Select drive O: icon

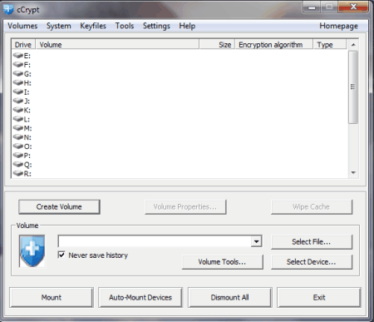tap(18, 146)
